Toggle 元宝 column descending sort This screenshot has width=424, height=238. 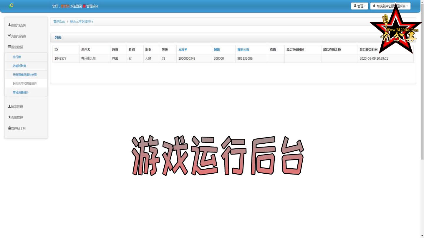[183, 49]
